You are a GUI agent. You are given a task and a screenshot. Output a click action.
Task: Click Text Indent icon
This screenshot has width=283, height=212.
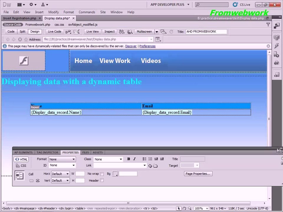pyautogui.click(x=162, y=159)
